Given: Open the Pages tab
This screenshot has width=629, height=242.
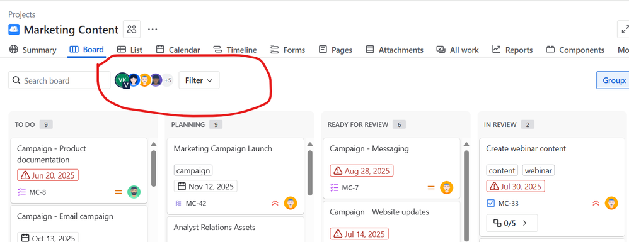Looking at the screenshot, I should coord(335,50).
